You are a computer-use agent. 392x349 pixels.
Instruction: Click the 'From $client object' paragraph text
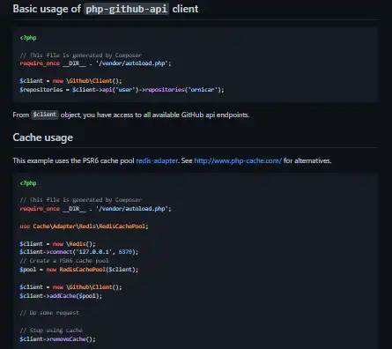point(131,115)
